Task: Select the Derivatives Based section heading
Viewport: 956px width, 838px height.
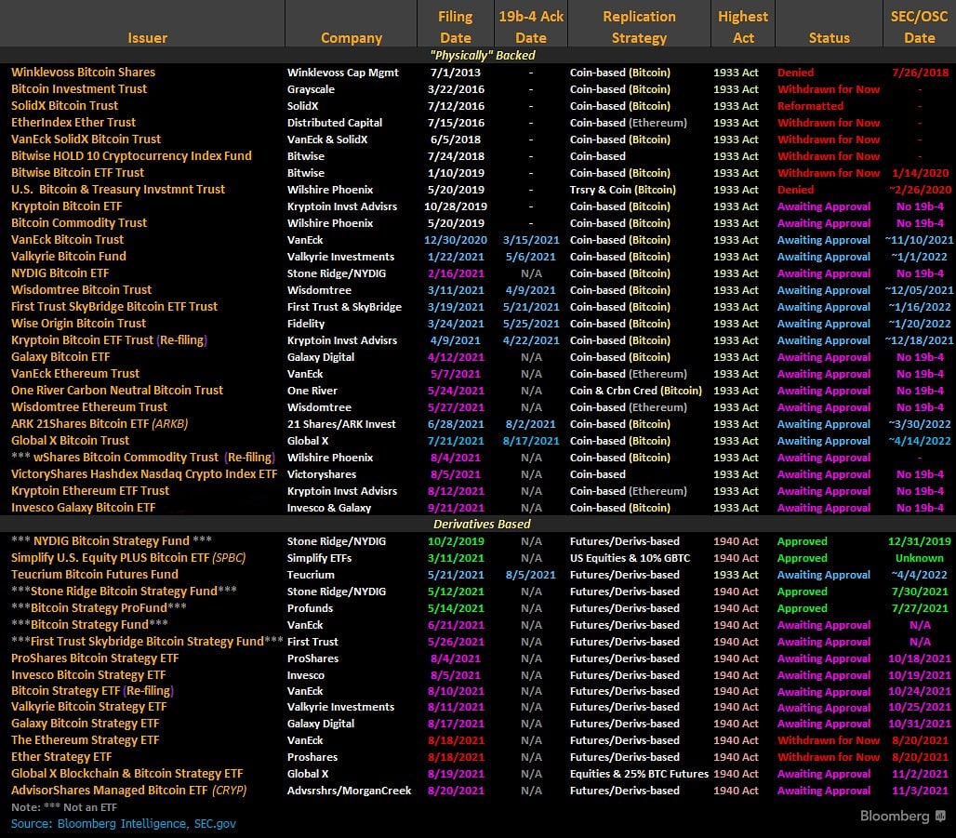Action: click(482, 524)
